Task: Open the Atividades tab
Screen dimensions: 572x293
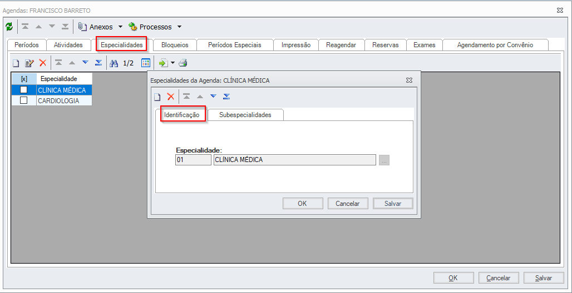Action: pyautogui.click(x=68, y=45)
